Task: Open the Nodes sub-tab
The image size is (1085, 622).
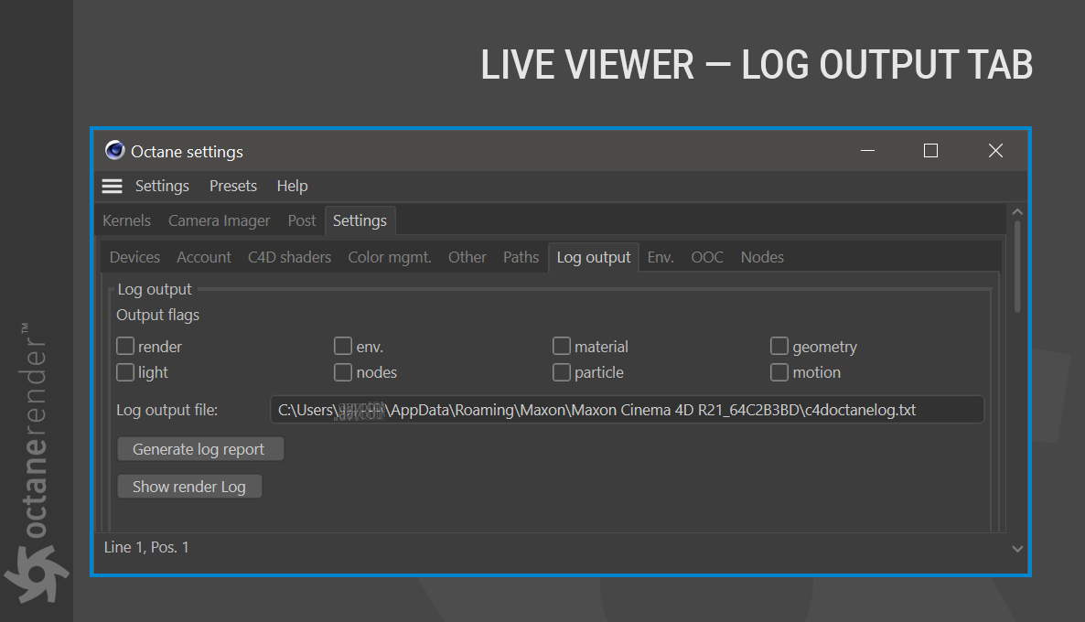Action: 763,257
